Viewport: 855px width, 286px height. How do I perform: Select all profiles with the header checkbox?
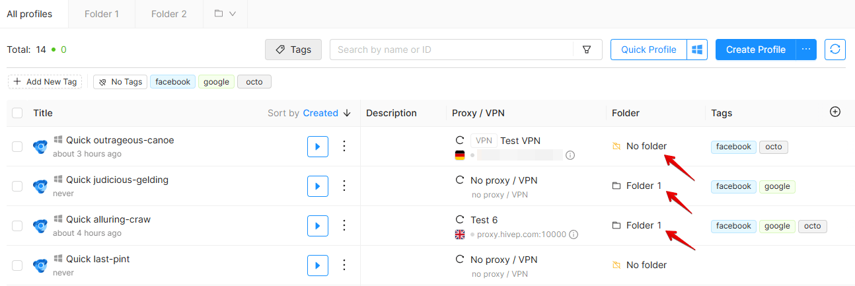coord(17,113)
